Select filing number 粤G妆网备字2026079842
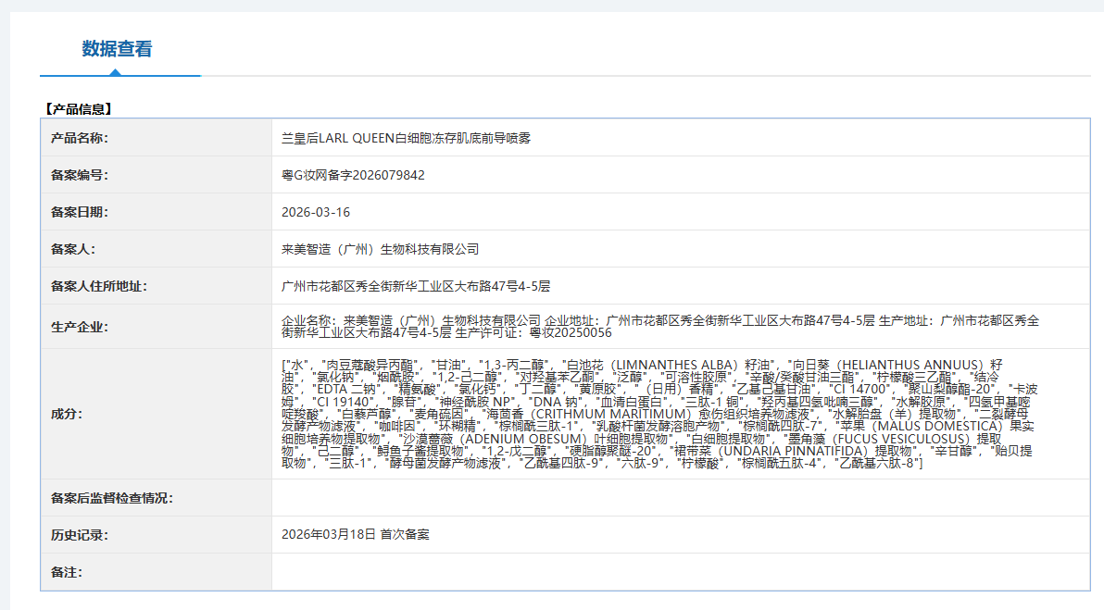Viewport: 1104px width, 610px height. (353, 175)
